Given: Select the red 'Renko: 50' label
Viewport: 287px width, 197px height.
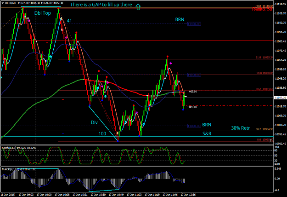Looking at the screenshot, I should tap(262, 9).
